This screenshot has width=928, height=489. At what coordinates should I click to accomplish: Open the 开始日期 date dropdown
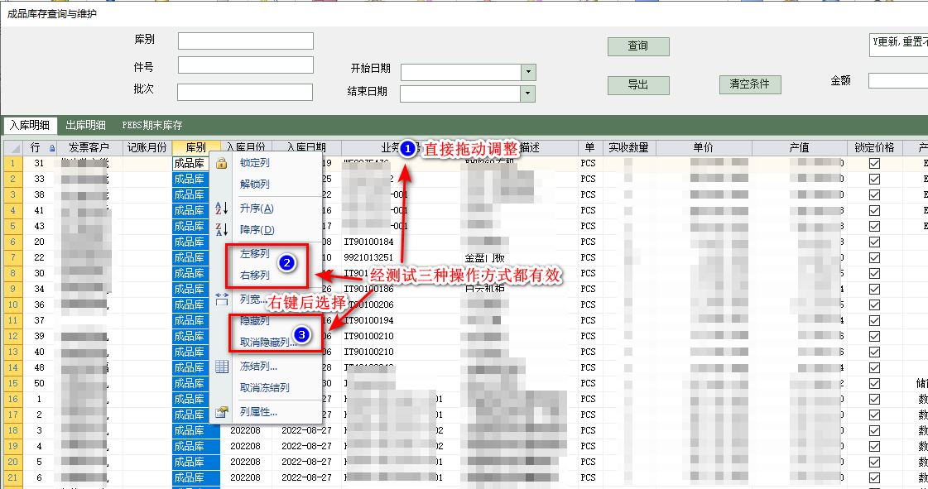[x=527, y=72]
